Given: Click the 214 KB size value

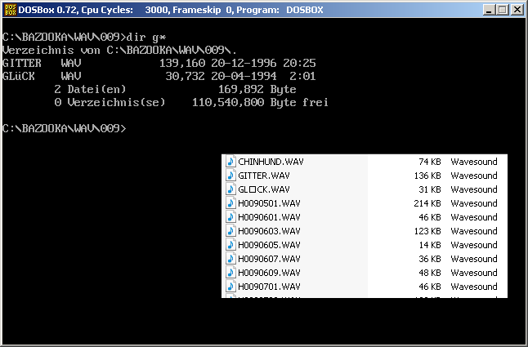Looking at the screenshot, I should (x=427, y=203).
